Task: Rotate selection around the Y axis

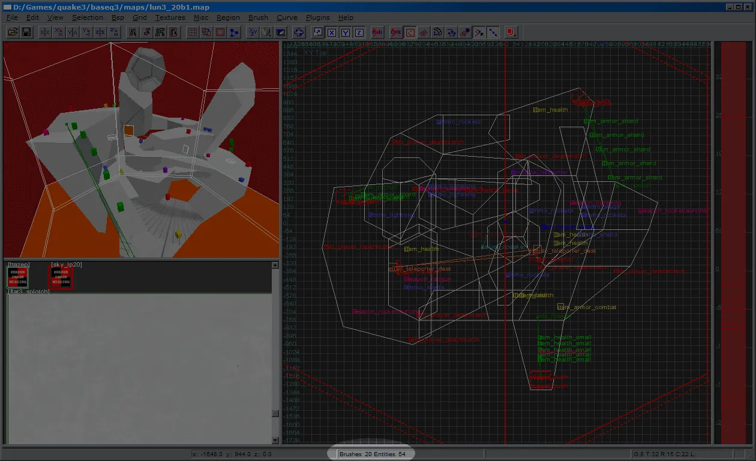Action: point(86,32)
